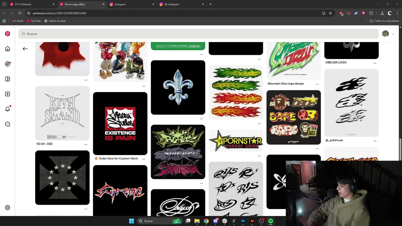Open Chrome downloads
Screen dimensions: 402x226
point(382,13)
